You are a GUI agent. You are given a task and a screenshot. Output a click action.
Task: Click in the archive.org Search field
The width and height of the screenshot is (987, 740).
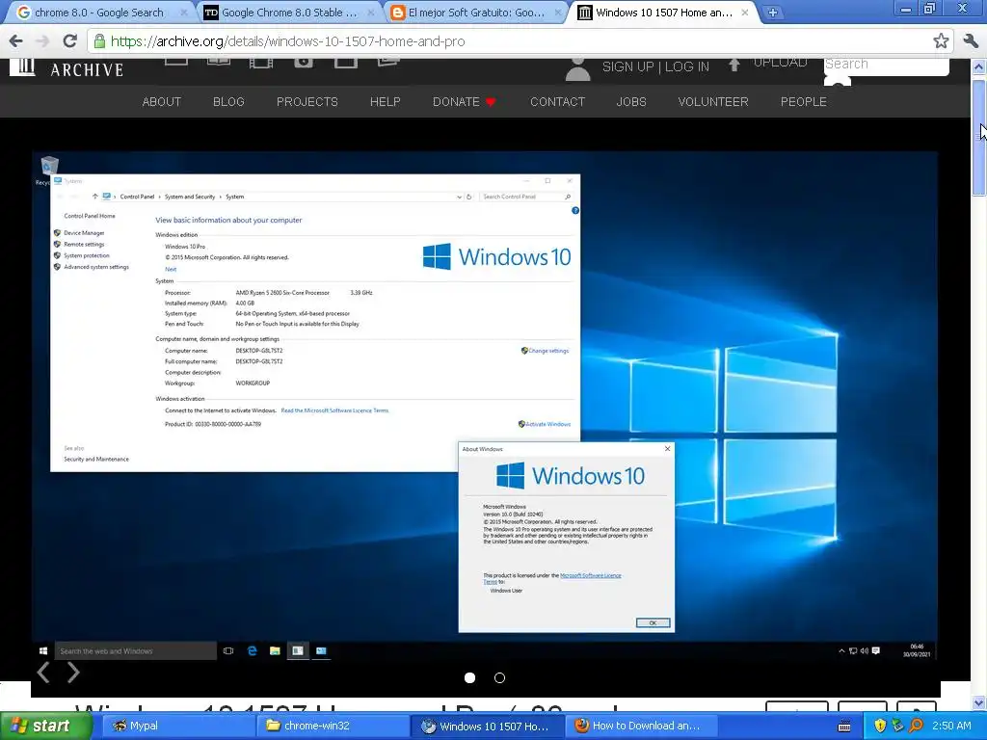click(x=887, y=66)
